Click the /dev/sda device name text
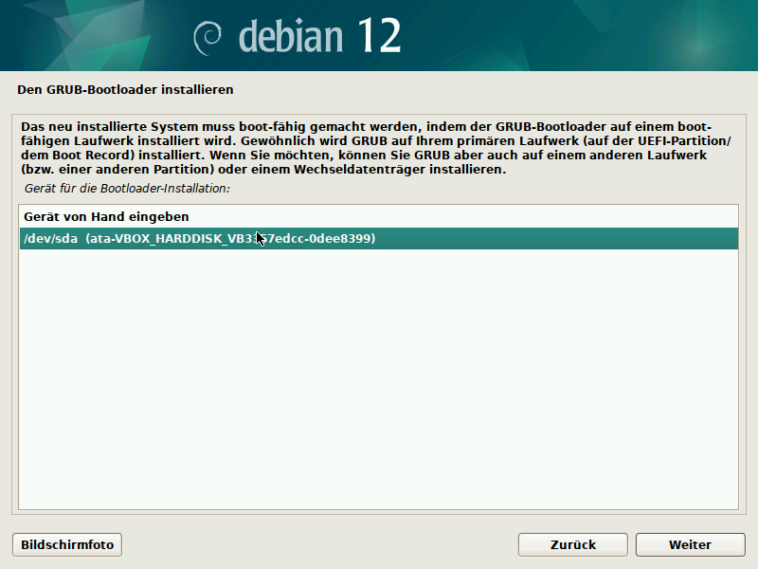Viewport: 758px width, 569px height. pos(46,239)
